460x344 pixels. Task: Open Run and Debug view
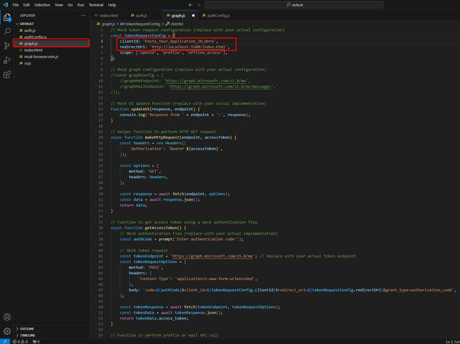point(7,60)
